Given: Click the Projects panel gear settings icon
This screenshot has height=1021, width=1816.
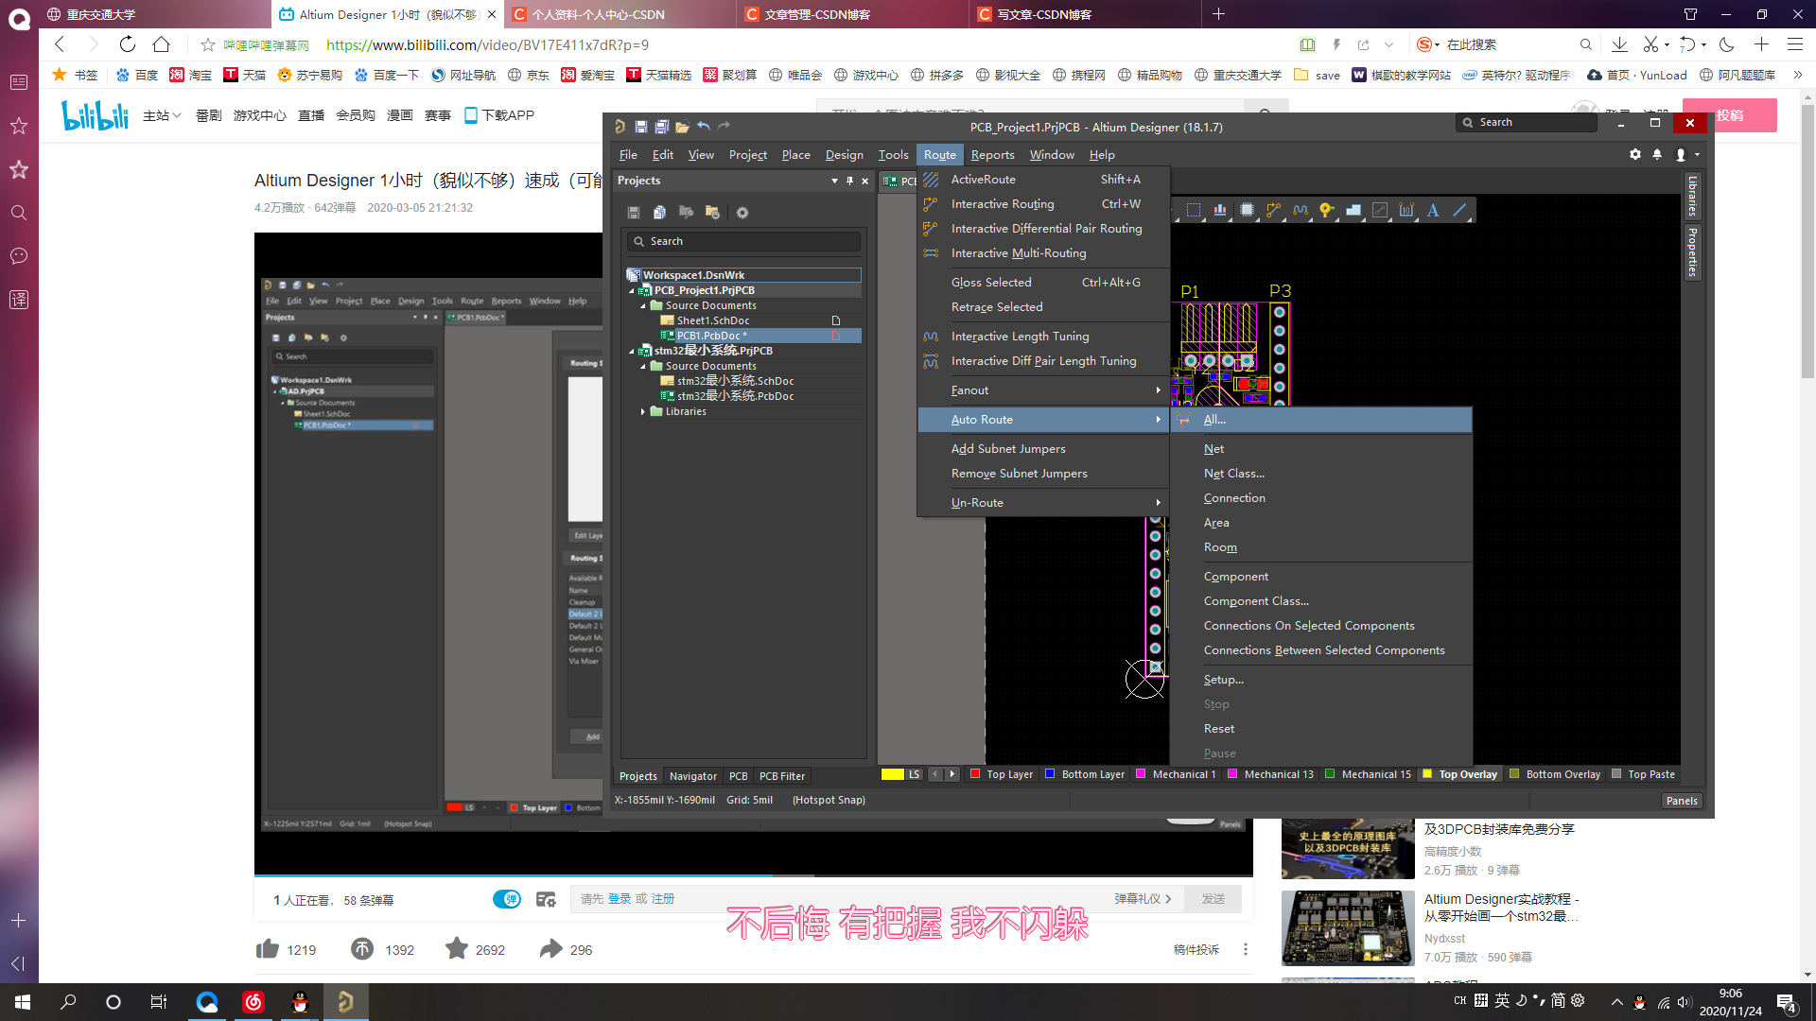Looking at the screenshot, I should 742,213.
